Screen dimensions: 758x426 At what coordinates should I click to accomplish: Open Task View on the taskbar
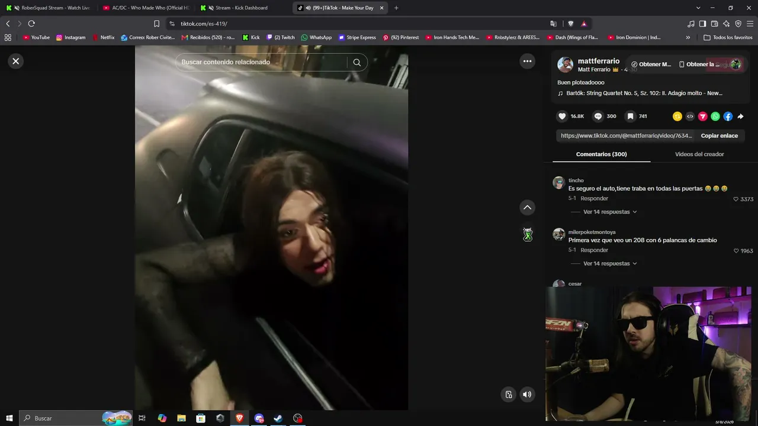(x=142, y=418)
